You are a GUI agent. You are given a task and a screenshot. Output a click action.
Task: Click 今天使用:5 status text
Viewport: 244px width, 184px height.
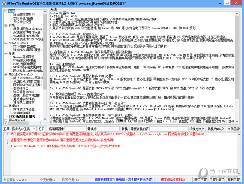pyautogui.click(x=48, y=180)
